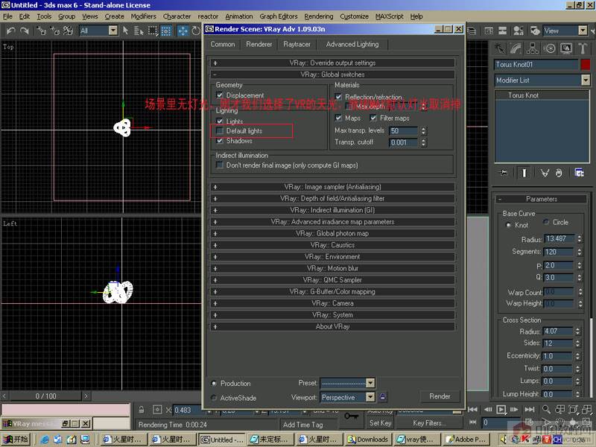Activate the Bind to Space Warp tool
The height and width of the screenshot is (447, 596).
(x=68, y=31)
